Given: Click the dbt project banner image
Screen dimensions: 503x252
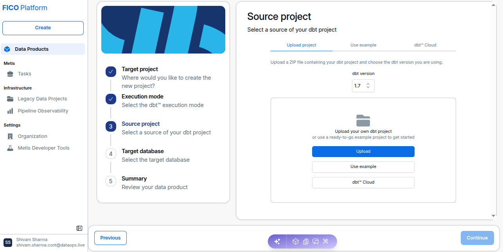Looking at the screenshot, I should (163, 30).
